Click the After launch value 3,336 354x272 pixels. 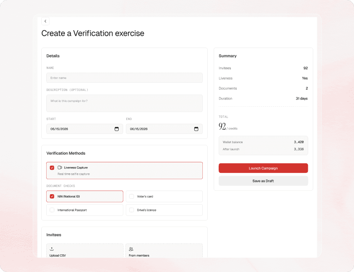point(299,149)
